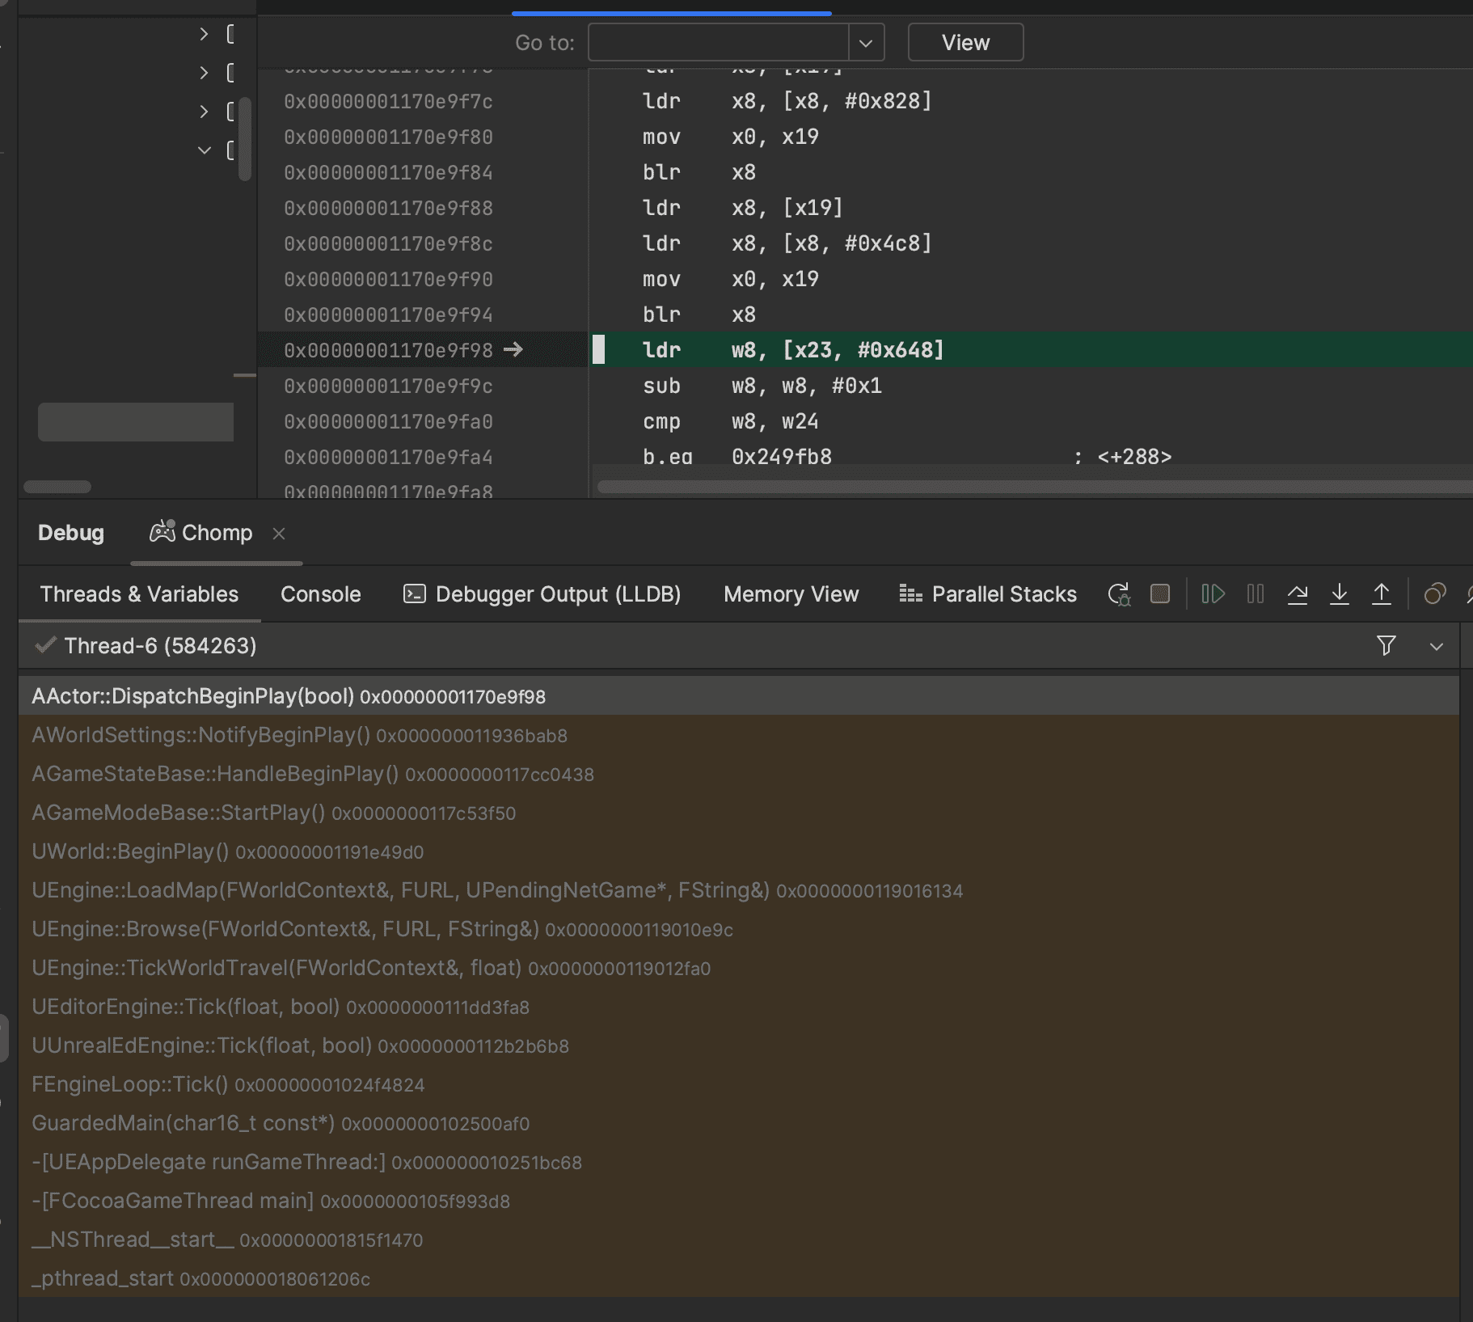Screen dimensions: 1473x1322
Task: Step out of the current function
Action: click(x=1381, y=594)
